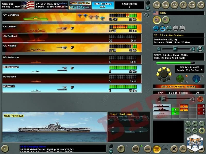Click the red fighter plane CAP icon
The width and height of the screenshot is (206, 154).
pyautogui.click(x=200, y=99)
